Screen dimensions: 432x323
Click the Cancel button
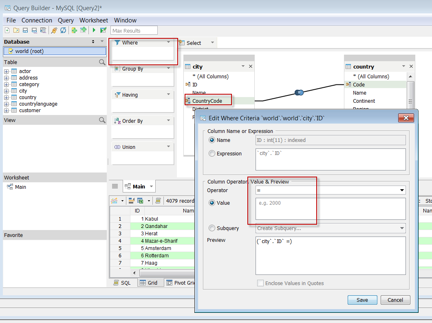tap(395, 300)
